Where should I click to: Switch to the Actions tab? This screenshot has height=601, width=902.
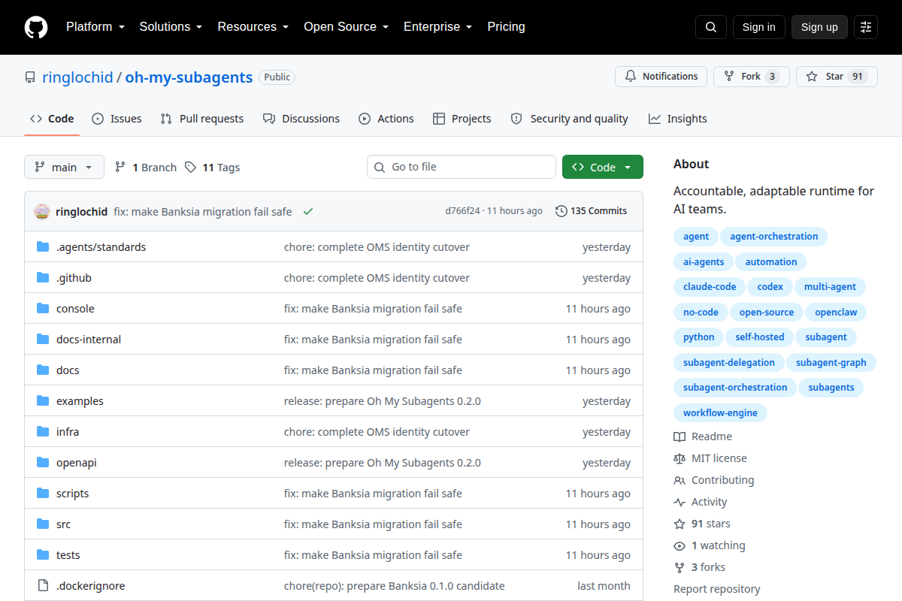(x=386, y=119)
